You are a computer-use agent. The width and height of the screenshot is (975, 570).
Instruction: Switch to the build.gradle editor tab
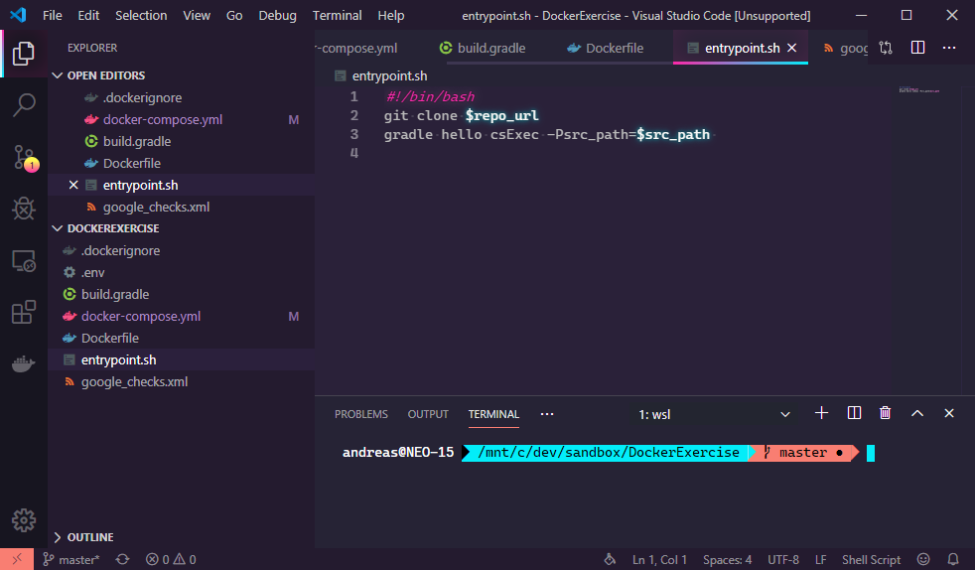(483, 48)
